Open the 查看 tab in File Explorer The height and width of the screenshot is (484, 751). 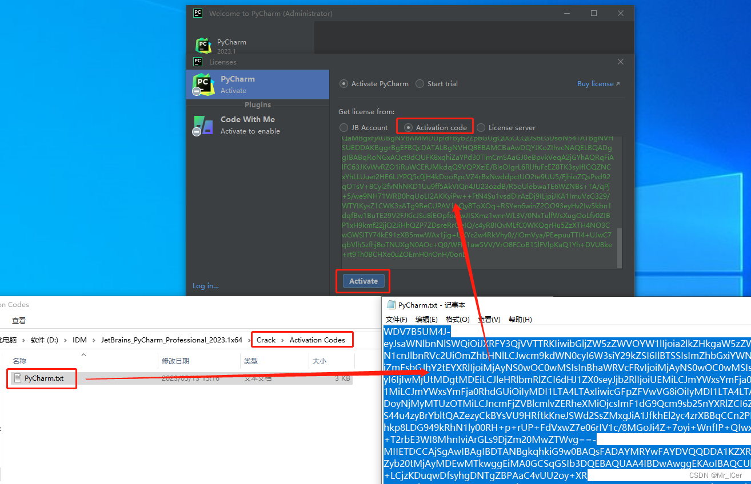click(x=19, y=321)
